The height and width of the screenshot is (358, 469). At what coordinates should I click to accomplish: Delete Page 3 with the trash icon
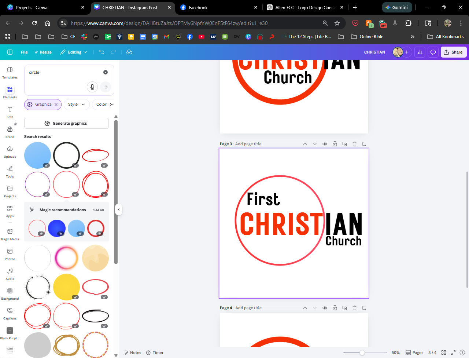point(354,144)
